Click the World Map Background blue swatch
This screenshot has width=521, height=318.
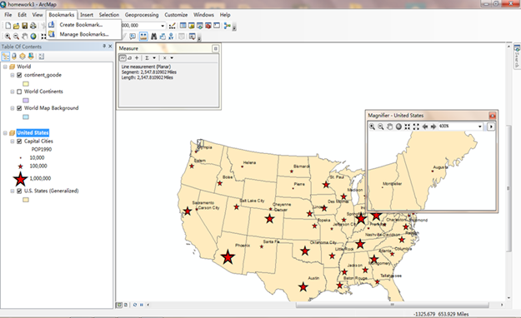26,117
